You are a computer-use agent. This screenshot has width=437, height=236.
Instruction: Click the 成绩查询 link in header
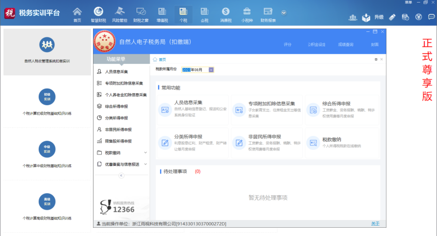[345, 45]
